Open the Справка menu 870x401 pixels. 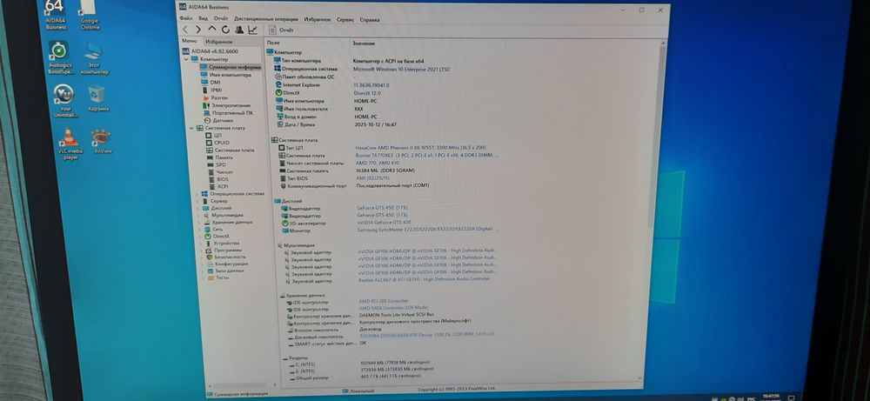click(370, 19)
